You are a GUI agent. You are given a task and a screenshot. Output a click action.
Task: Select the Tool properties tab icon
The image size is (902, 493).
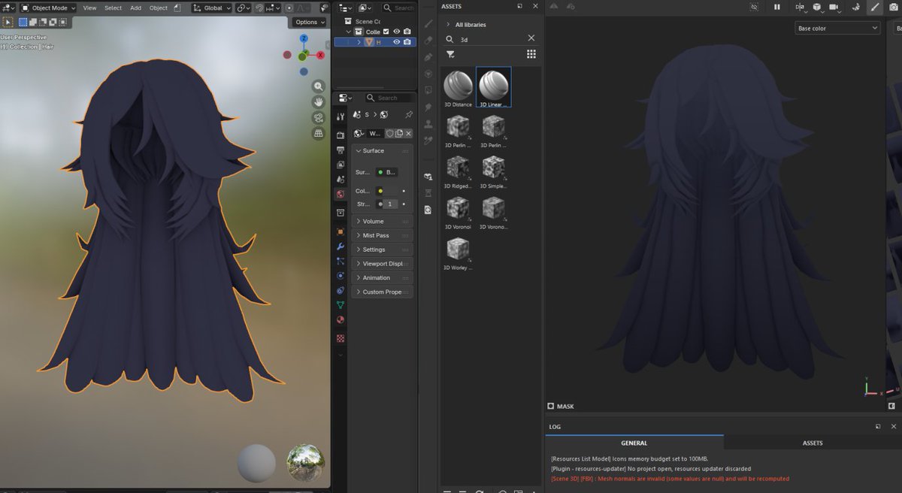pos(341,116)
